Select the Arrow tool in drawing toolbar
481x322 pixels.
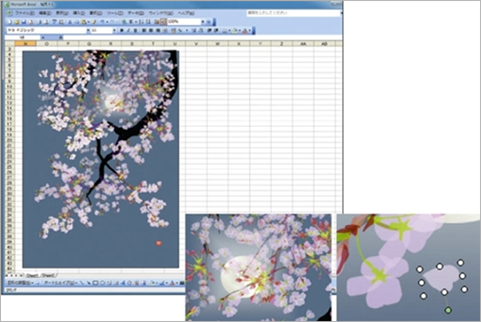[89, 283]
